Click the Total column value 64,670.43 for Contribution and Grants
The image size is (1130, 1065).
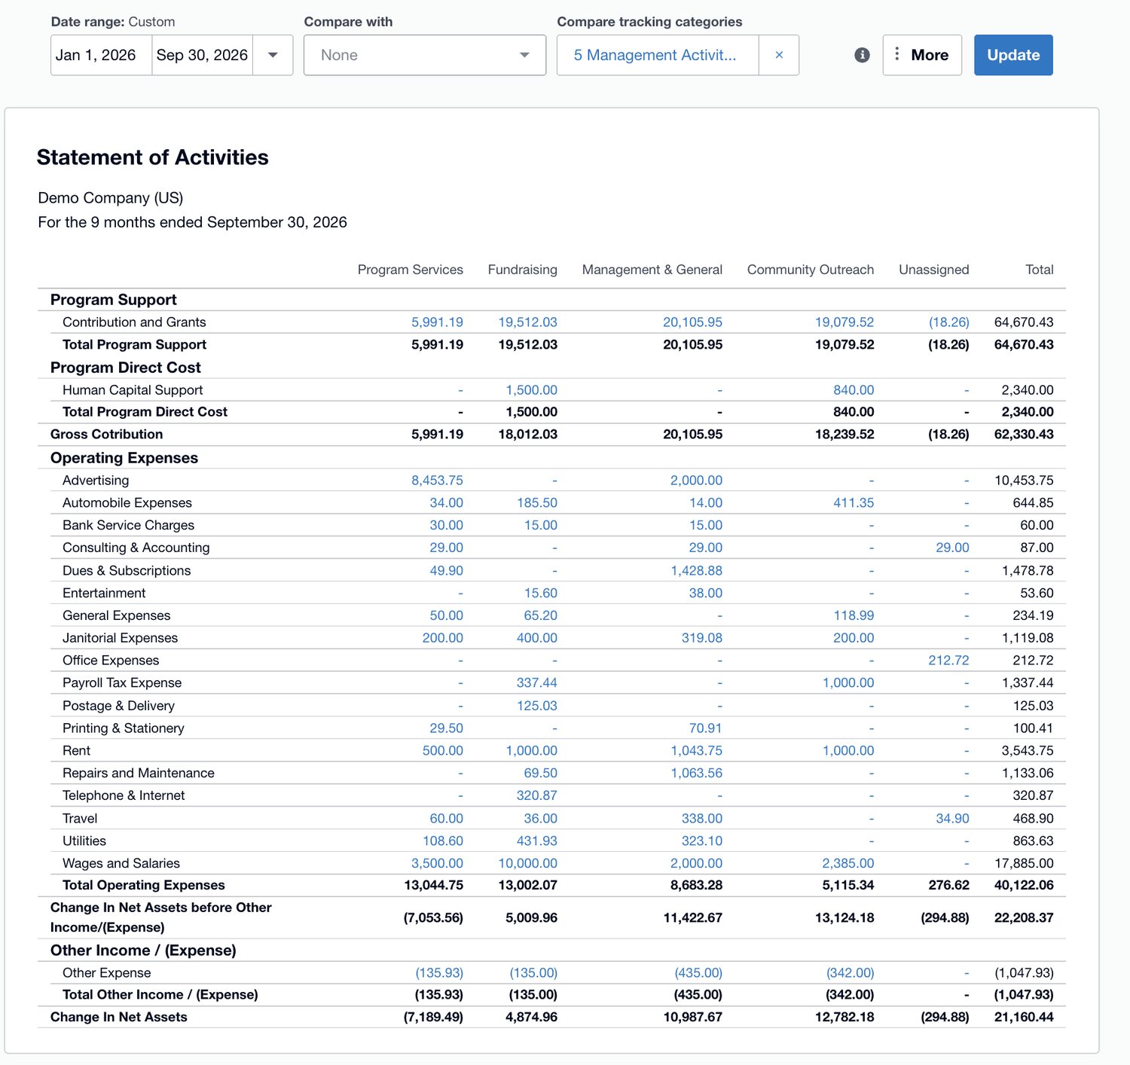1024,322
